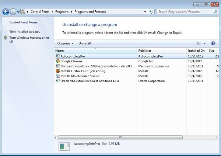Image resolution: width=221 pixels, height=156 pixels.
Task: Click the AutocompletePro row icon
Action: pyautogui.click(x=58, y=56)
